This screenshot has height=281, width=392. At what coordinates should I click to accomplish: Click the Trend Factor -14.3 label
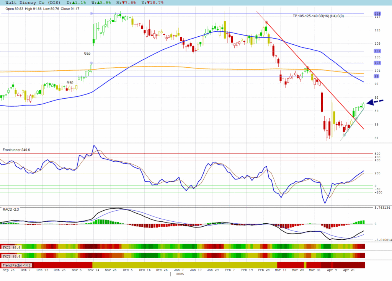click(x=17, y=265)
